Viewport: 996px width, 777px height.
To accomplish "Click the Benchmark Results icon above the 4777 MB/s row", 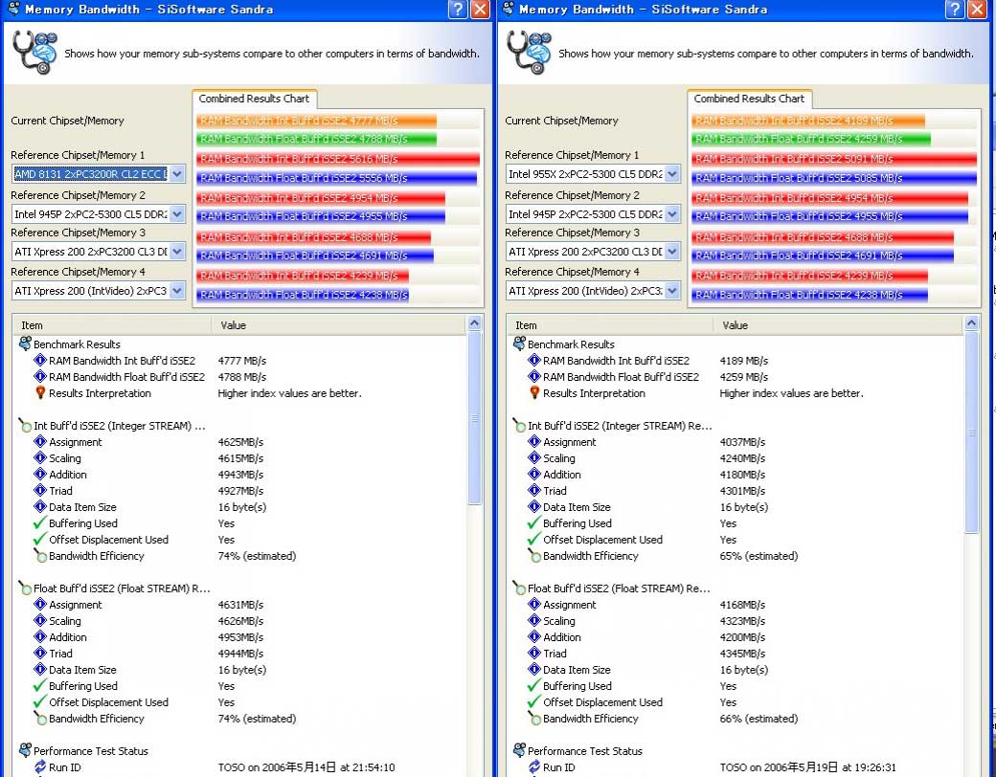I will click(25, 344).
